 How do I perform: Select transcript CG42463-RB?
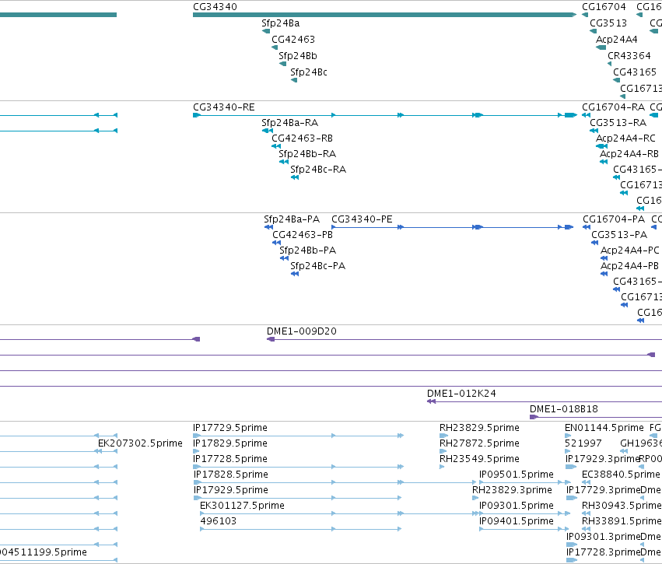(x=276, y=146)
